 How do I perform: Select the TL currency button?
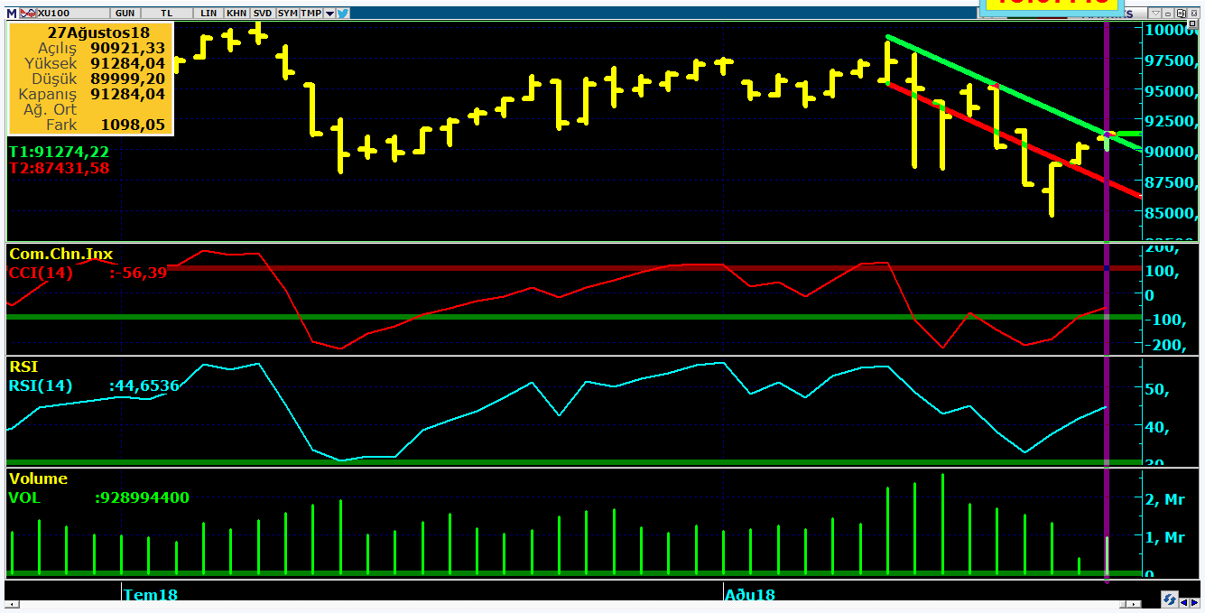[x=167, y=13]
